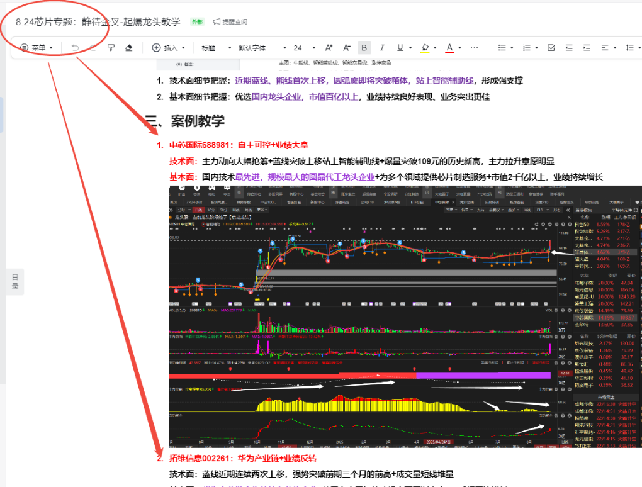The image size is (642, 487).
Task: Click the text 形成强支撑
Action: pyautogui.click(x=502, y=81)
